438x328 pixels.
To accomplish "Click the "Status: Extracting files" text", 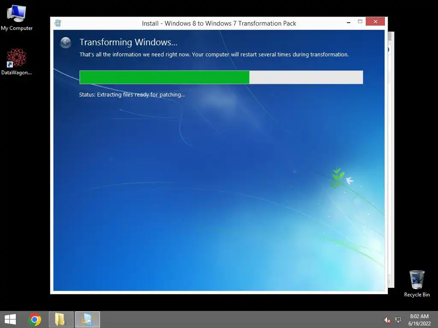I will (x=132, y=94).
